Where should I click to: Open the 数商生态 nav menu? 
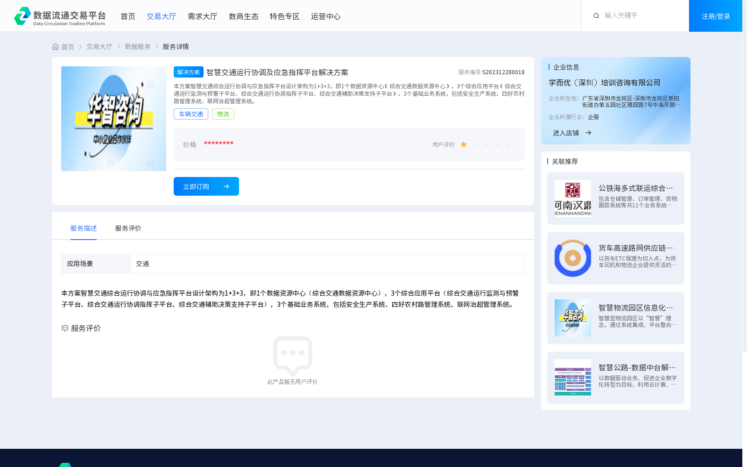point(244,16)
